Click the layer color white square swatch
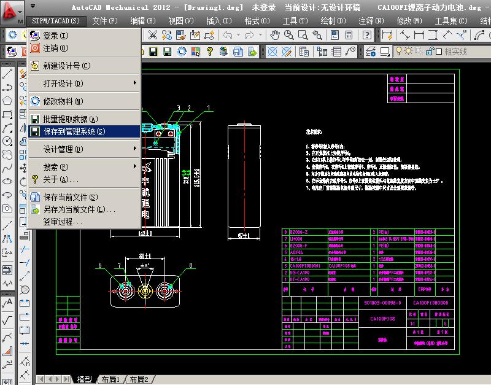The height and width of the screenshot is (385, 491). [x=439, y=52]
